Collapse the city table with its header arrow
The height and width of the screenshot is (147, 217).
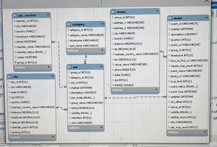click(x=52, y=76)
